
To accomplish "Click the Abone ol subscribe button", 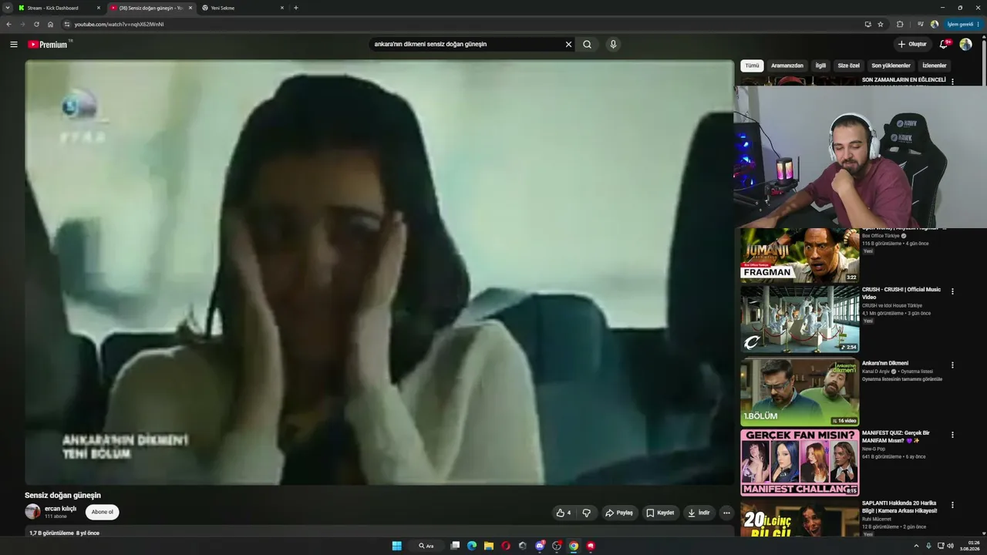I will 102,512.
